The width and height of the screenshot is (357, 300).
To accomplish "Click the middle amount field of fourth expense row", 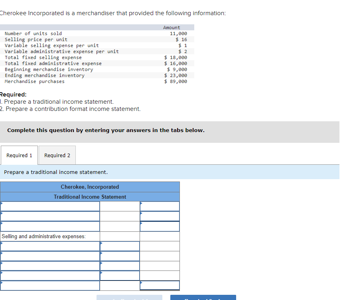I will pyautogui.click(x=120, y=276).
